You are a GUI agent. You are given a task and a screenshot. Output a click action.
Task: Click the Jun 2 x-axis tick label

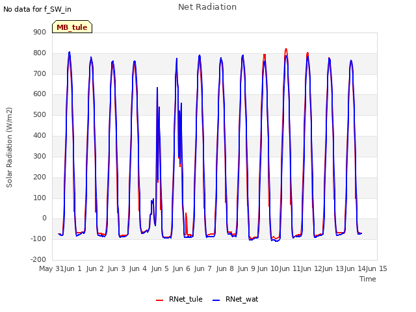(x=95, y=268)
